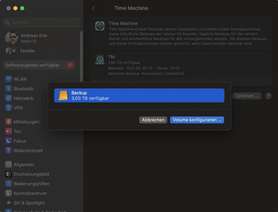This screenshot has height=212, width=278.
Task: Go forward with the right chevron
Action: coord(106,8)
